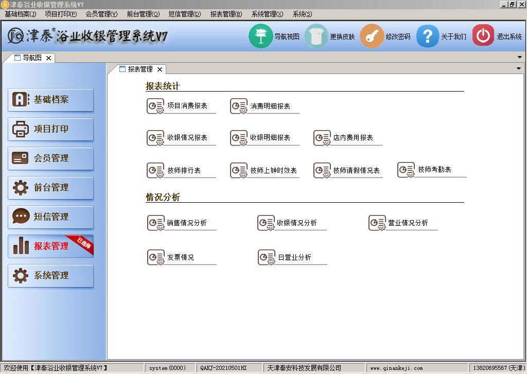Close the 报表管理 tab

click(160, 69)
